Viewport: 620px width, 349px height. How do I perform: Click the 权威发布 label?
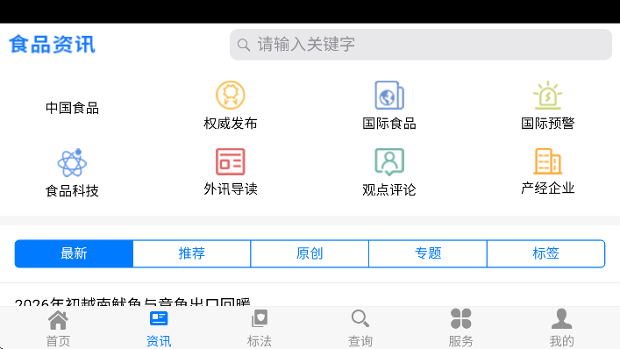(231, 124)
